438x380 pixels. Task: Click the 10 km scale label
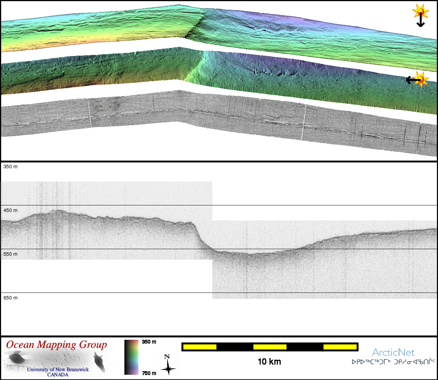[x=269, y=362]
